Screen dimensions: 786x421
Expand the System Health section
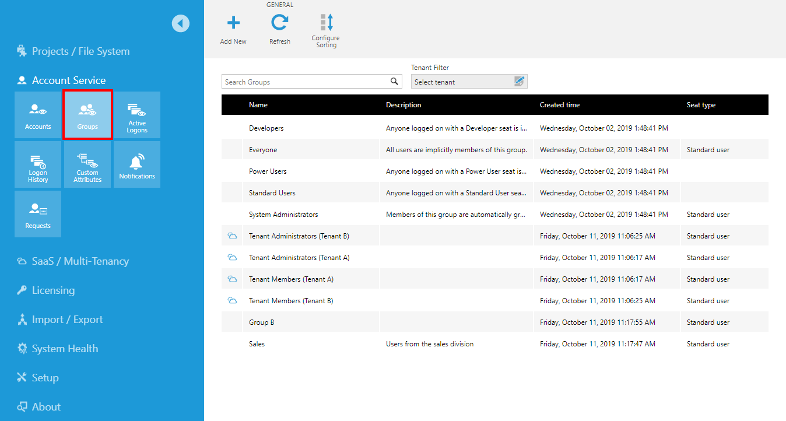[x=57, y=349]
